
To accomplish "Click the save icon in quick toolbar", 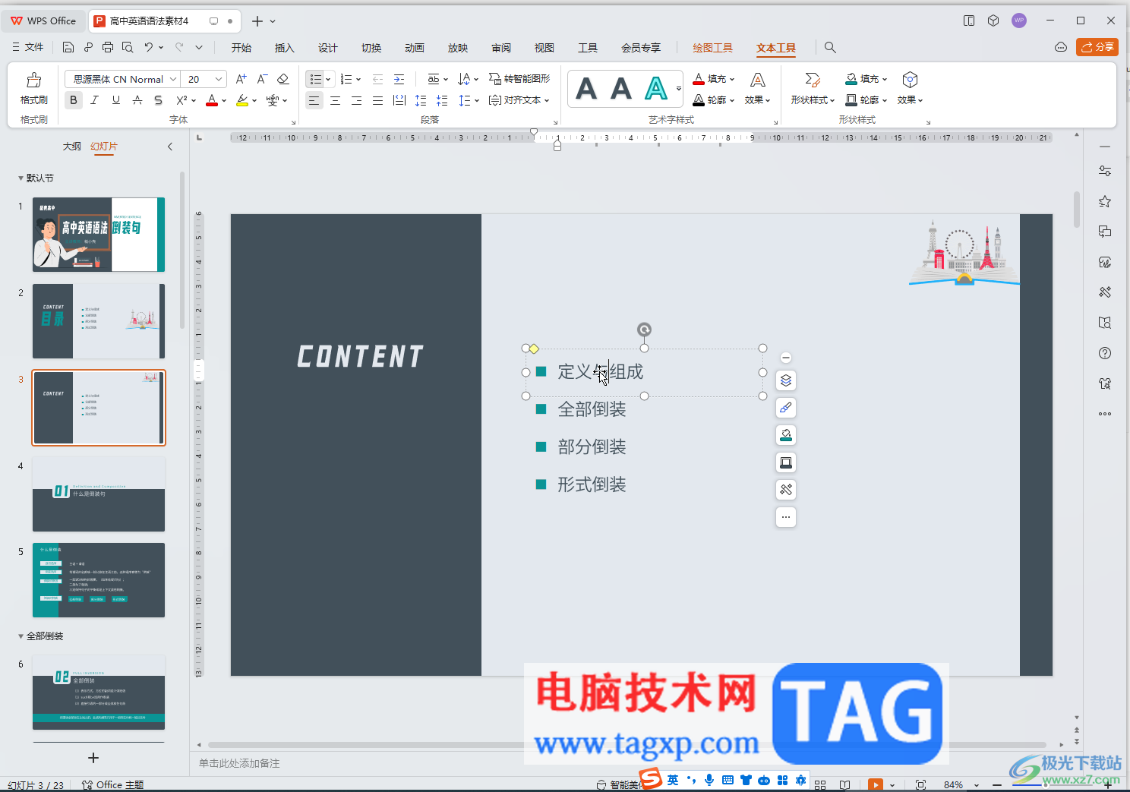I will pyautogui.click(x=68, y=47).
